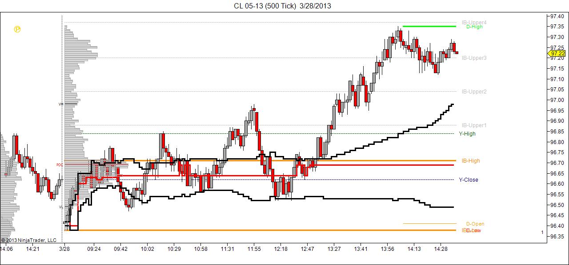
Task: Click the 96.35 price on the axis
Action: pos(557,236)
